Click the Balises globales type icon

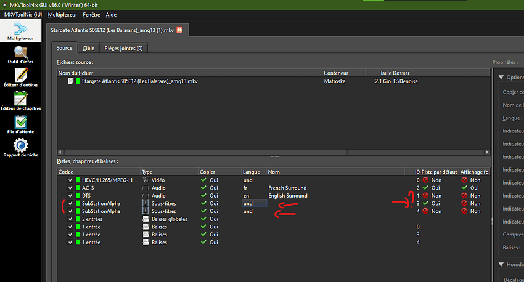[145, 219]
